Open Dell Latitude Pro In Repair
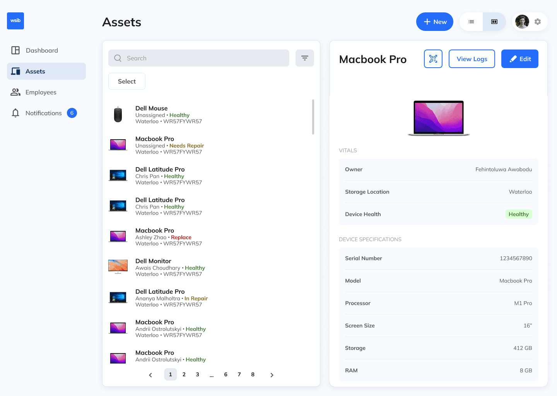This screenshot has height=396, width=557. 209,298
